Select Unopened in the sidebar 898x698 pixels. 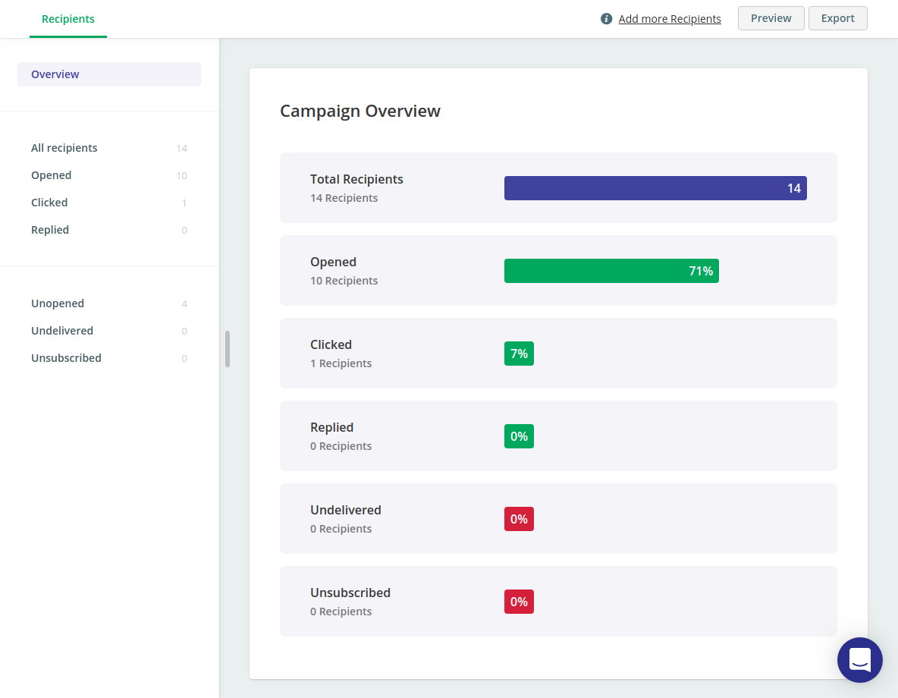tap(108, 303)
